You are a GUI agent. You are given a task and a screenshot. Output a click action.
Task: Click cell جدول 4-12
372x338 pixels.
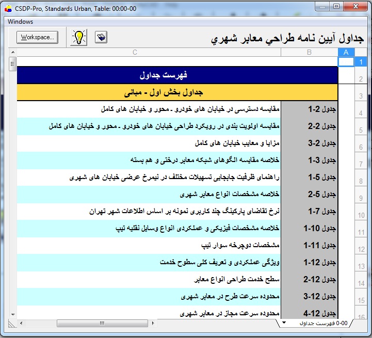(x=310, y=313)
